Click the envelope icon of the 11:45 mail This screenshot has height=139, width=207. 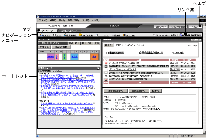106,76
